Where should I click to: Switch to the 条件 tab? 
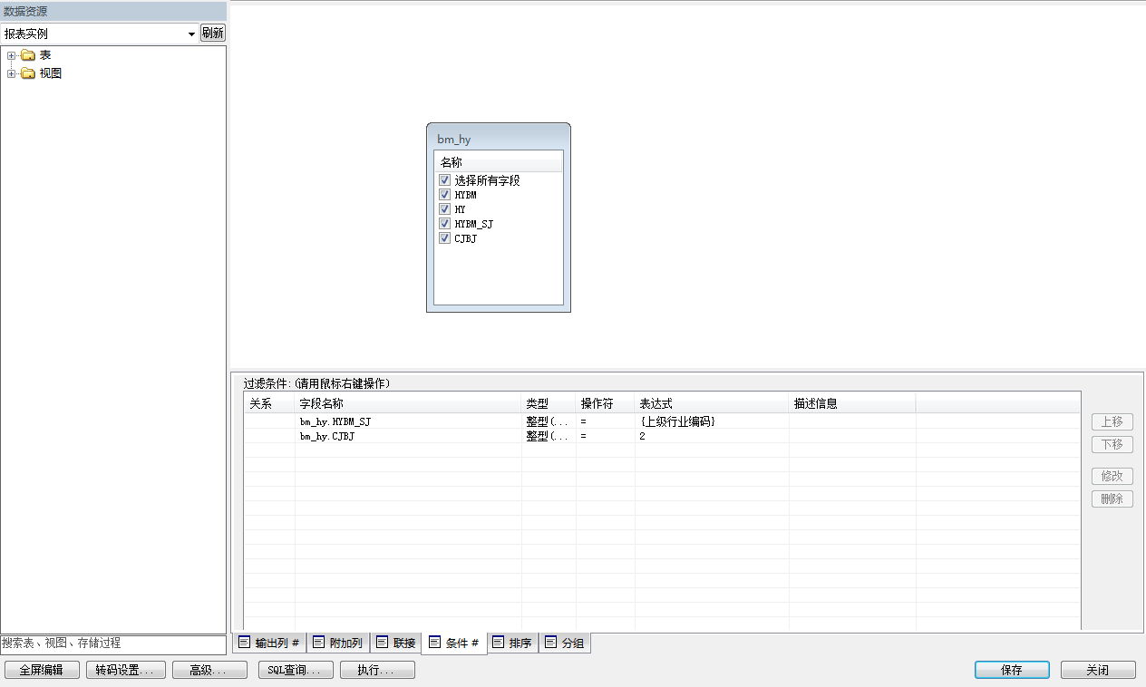453,643
